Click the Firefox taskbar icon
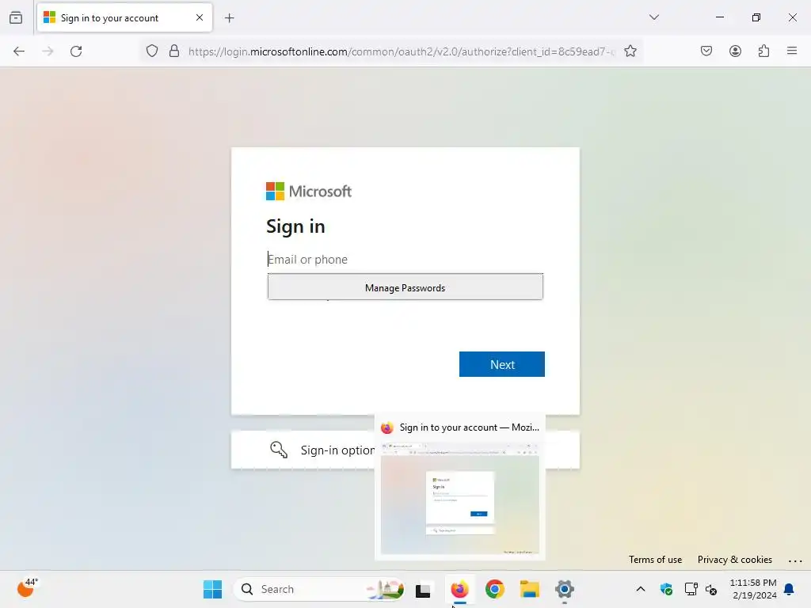 (x=459, y=589)
